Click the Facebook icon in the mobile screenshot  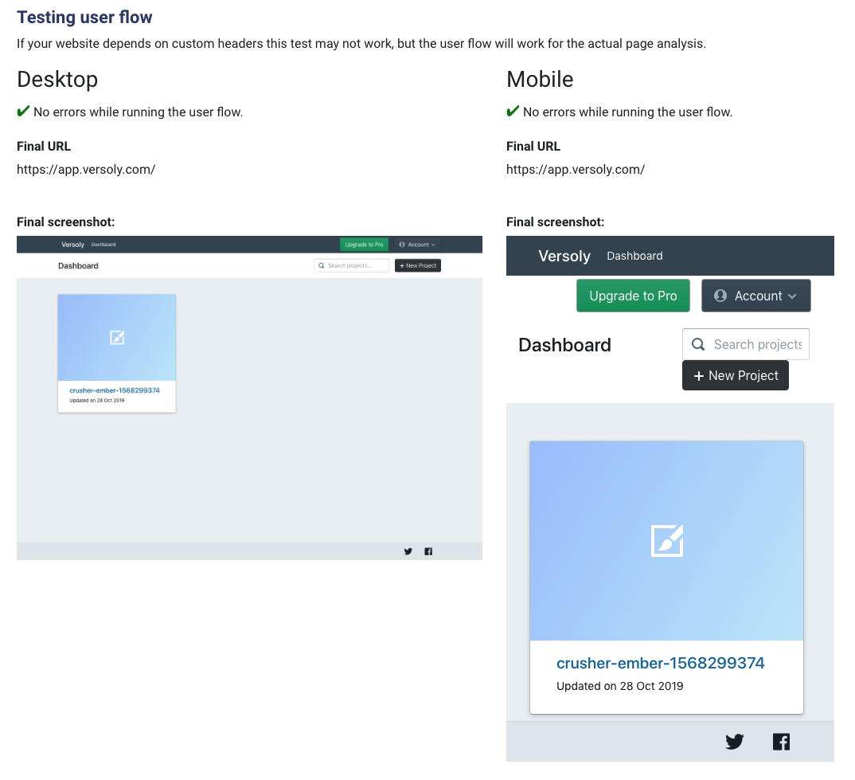[x=782, y=742]
